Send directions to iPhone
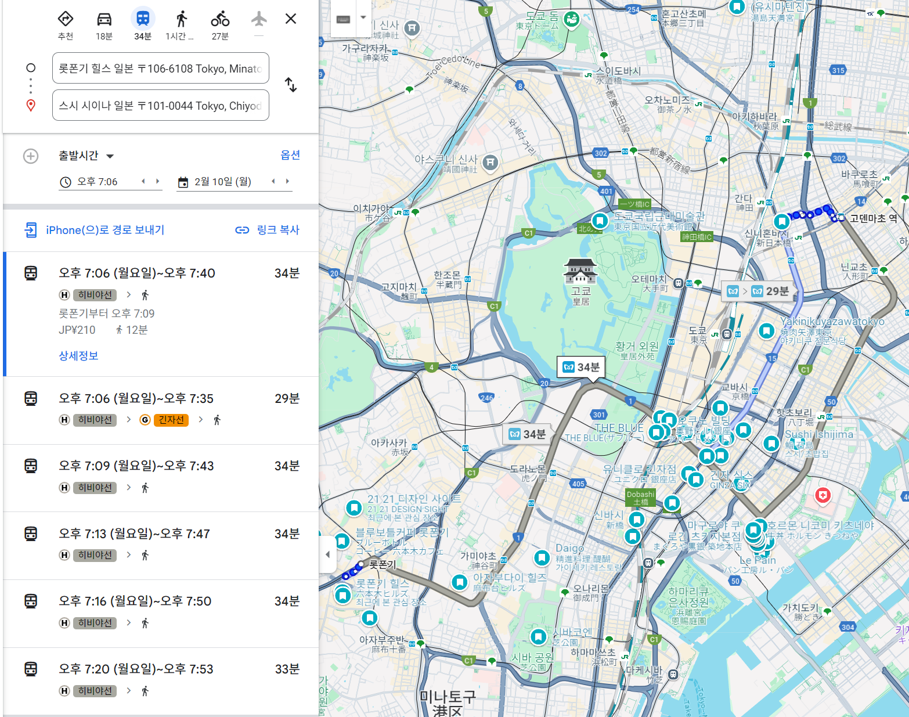The image size is (909, 717). pos(94,230)
